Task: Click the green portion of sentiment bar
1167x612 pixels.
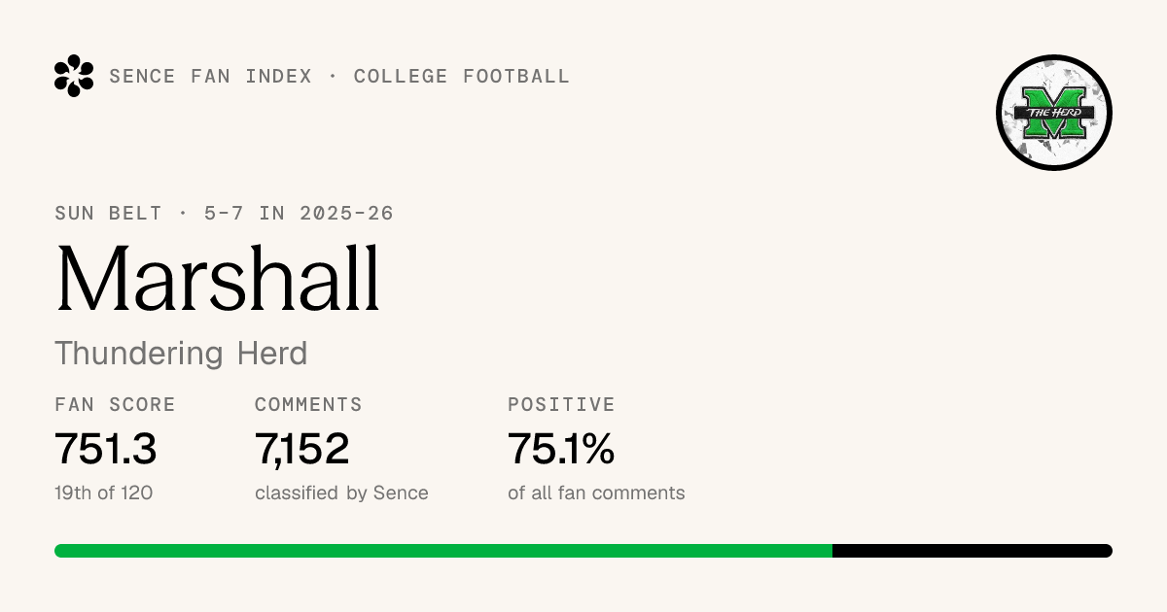Action: tap(443, 551)
